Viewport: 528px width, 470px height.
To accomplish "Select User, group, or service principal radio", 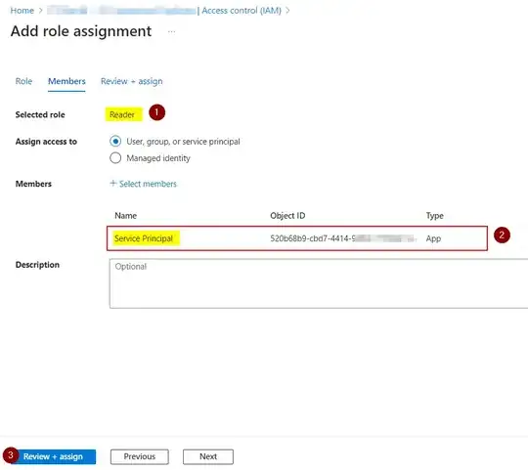I will click(x=115, y=141).
